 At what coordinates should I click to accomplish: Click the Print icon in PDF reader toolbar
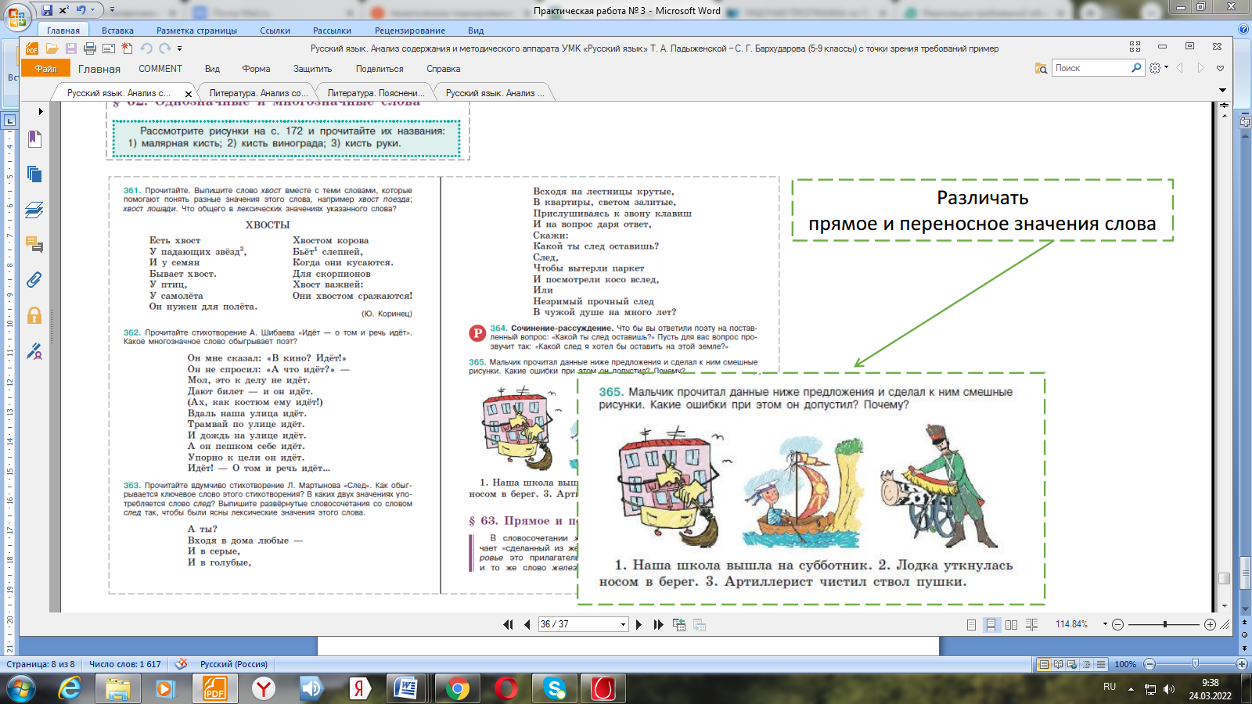[90, 48]
